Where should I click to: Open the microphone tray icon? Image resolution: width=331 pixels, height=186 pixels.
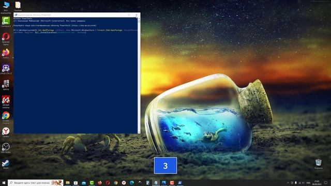pos(296,182)
